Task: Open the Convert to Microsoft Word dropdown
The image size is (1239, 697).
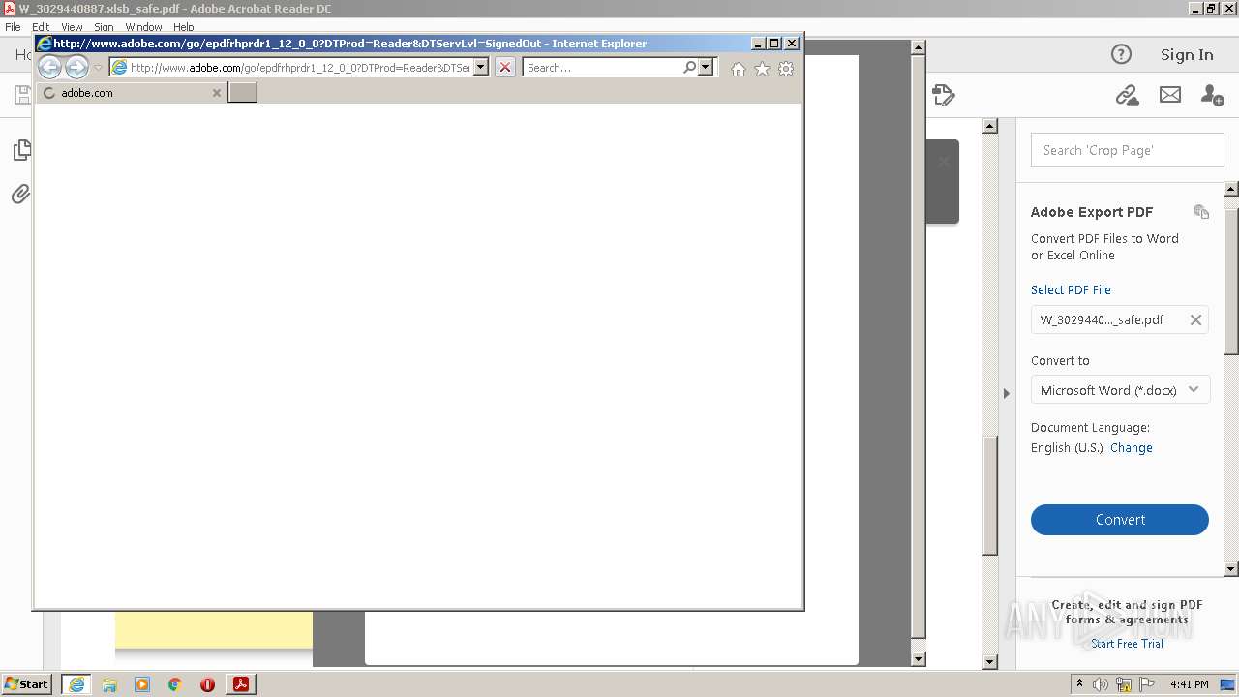Action: coord(1120,390)
